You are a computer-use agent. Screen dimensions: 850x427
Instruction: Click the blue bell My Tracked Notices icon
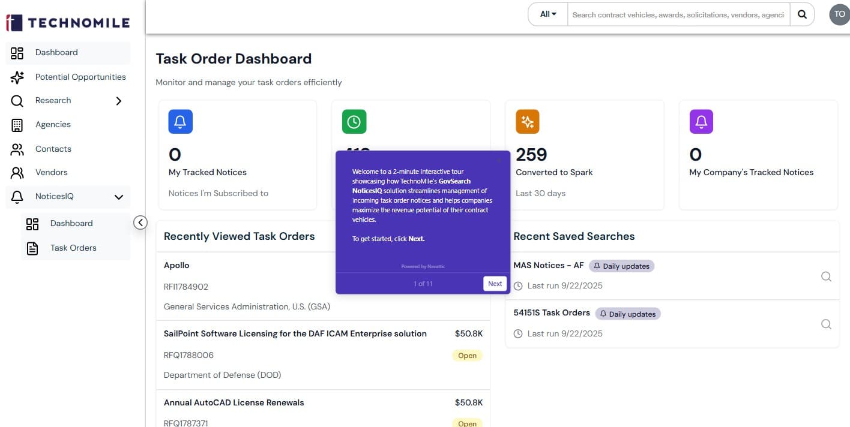click(180, 122)
